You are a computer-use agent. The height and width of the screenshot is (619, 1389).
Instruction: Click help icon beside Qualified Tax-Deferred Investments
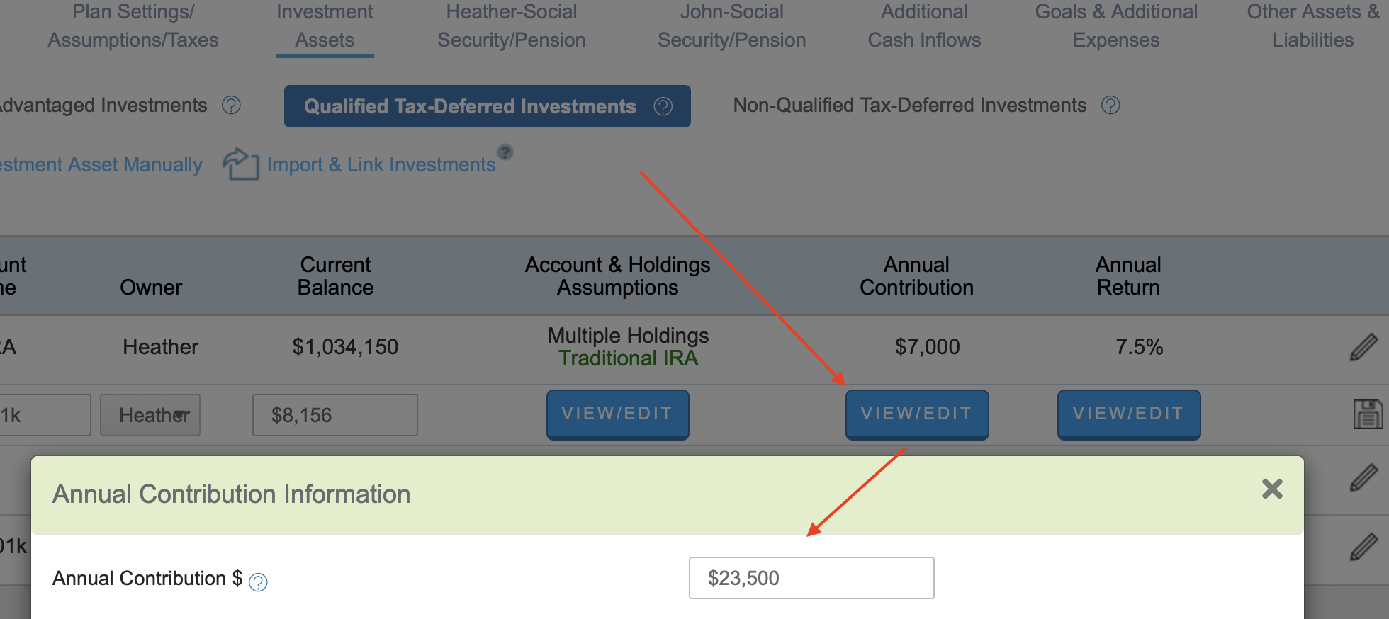coord(663,106)
